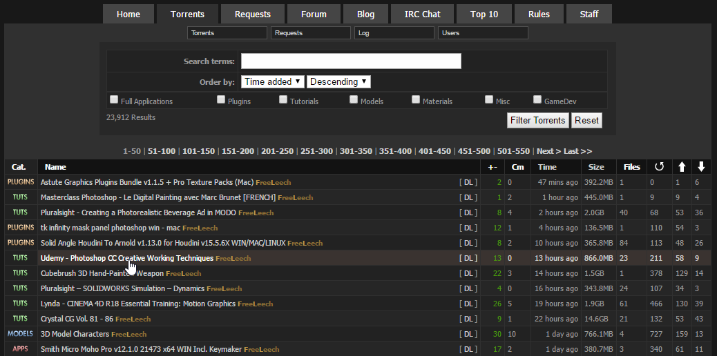717x356 pixels.
Task: Click MODELS category icon on 3D Model Characters row
Action: [21, 334]
